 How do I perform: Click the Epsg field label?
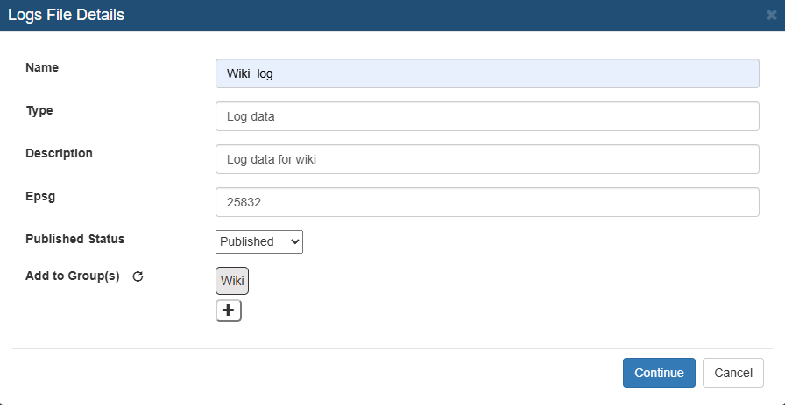[40, 197]
